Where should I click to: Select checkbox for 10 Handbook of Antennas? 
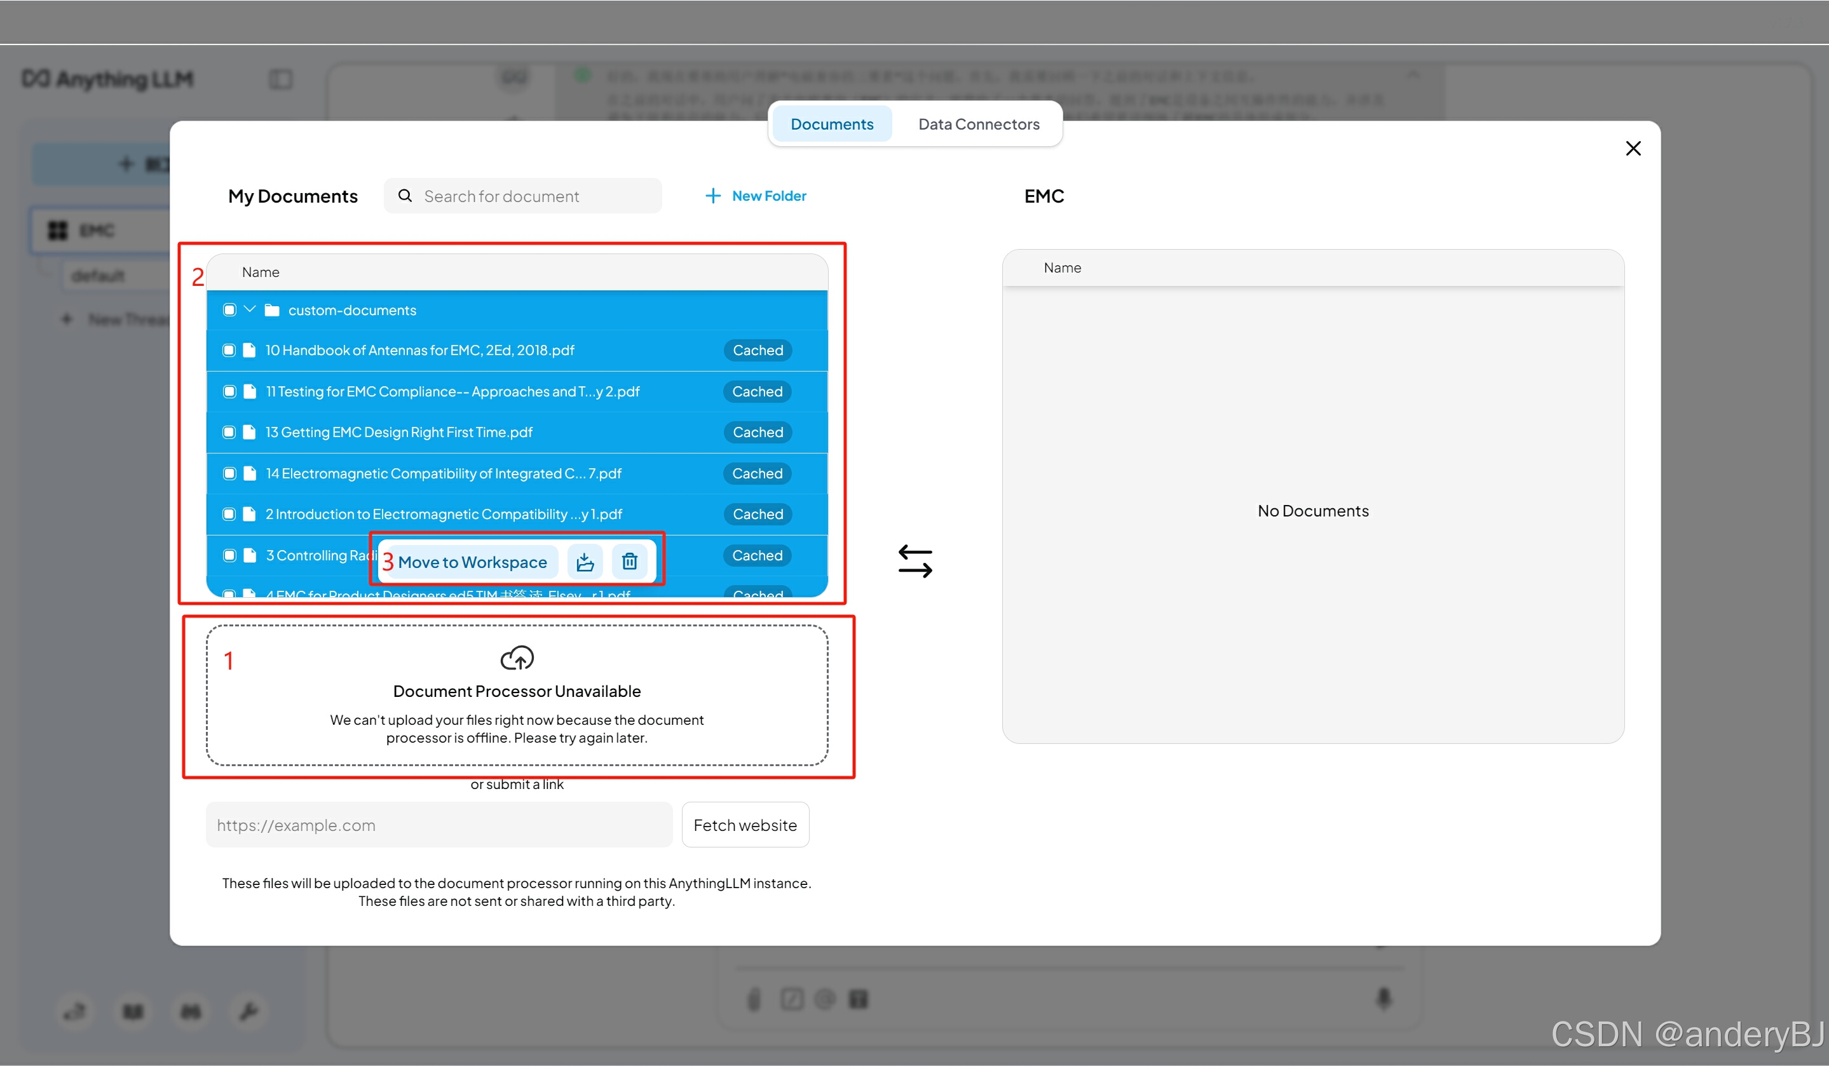point(229,351)
